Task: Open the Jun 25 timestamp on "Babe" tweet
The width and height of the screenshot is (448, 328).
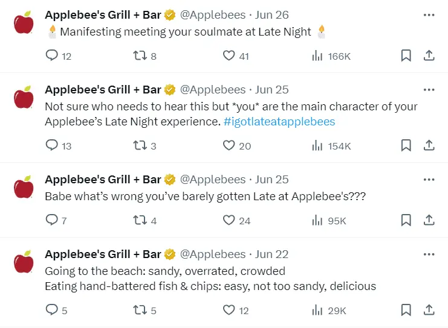Action: [272, 180]
